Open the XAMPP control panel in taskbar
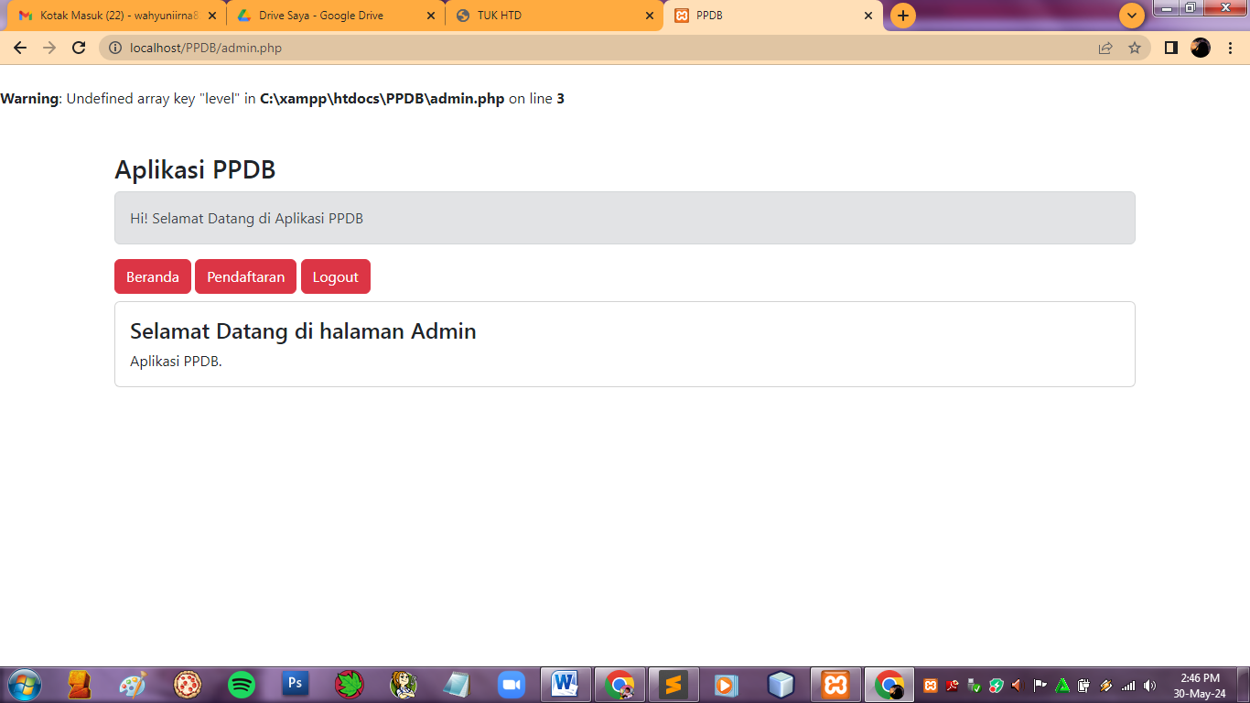This screenshot has height=703, width=1250. click(835, 684)
